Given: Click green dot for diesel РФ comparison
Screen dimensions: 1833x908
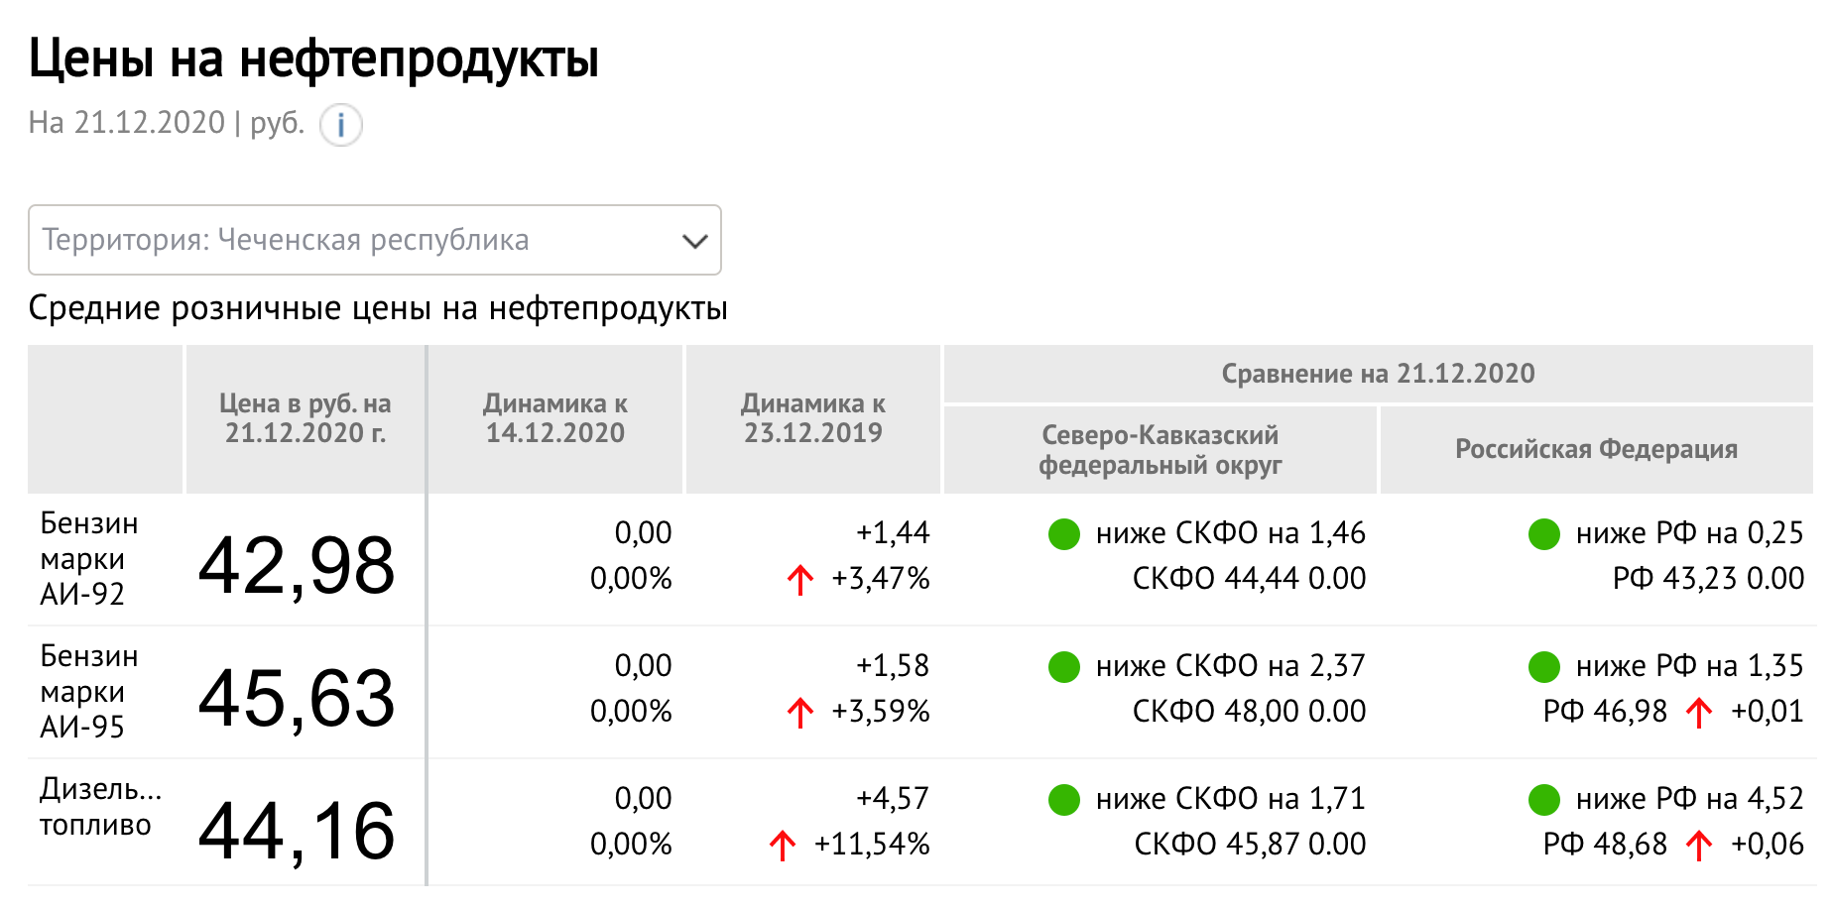Looking at the screenshot, I should 1543,800.
